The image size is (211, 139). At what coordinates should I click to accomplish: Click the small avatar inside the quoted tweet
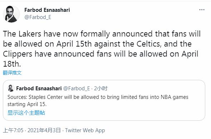click(11, 88)
